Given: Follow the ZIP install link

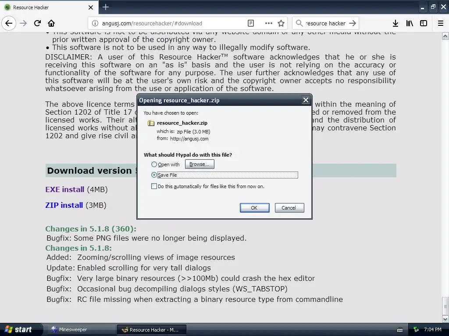Looking at the screenshot, I should [64, 205].
